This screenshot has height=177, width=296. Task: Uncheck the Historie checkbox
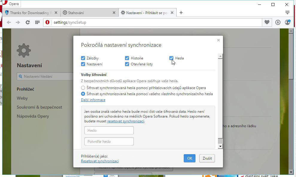(127, 58)
